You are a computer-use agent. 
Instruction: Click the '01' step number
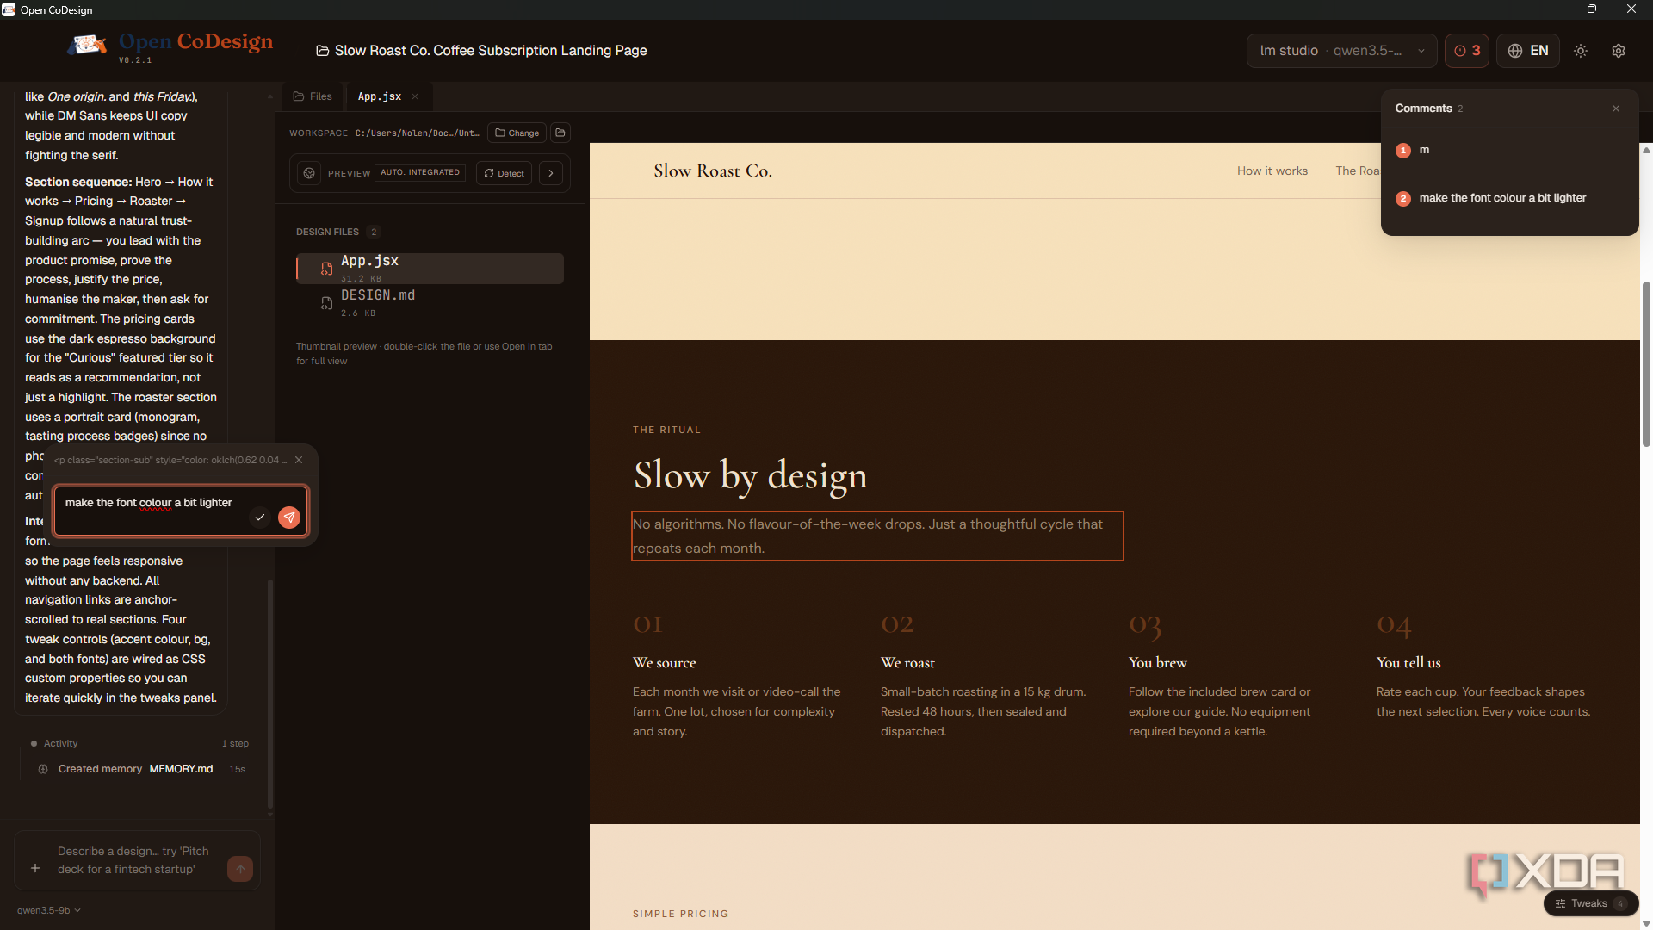pyautogui.click(x=647, y=623)
